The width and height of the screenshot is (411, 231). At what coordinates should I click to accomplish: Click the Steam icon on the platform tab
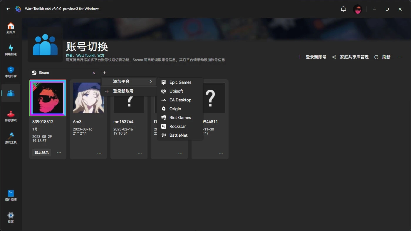[x=34, y=73]
